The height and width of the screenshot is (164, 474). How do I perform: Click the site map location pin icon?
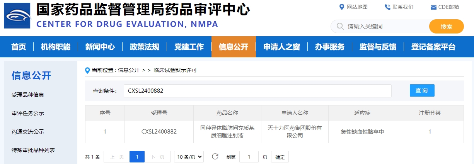pos(341,7)
